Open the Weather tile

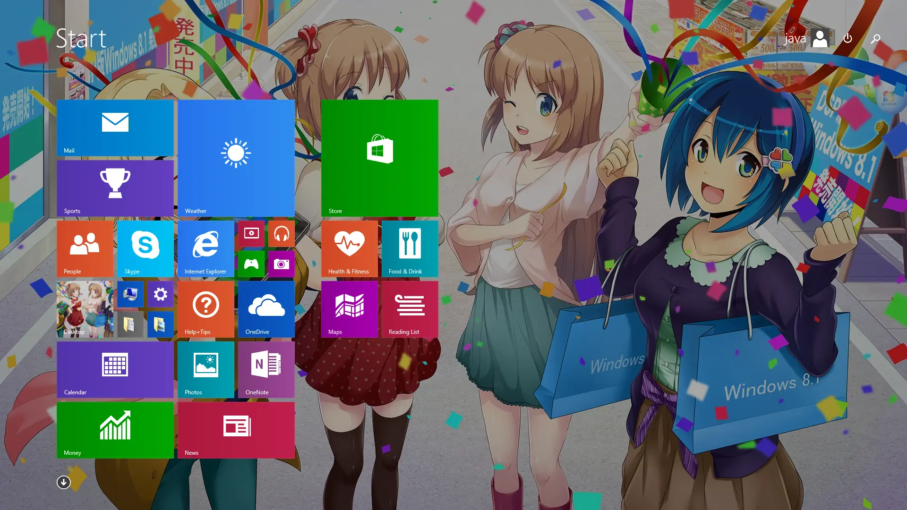(236, 158)
